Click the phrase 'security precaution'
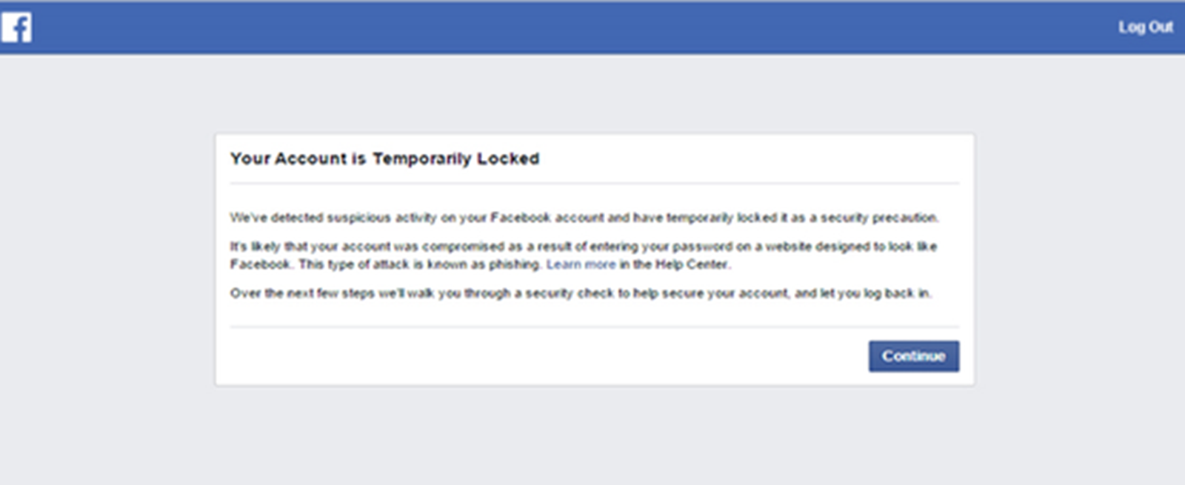 click(879, 218)
